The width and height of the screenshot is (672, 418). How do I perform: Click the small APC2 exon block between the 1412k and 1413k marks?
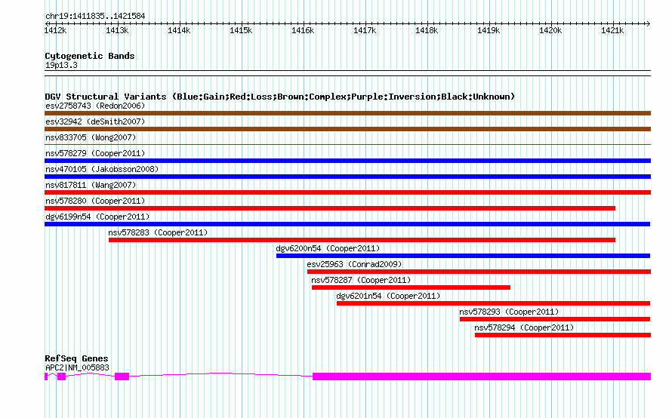tap(62, 377)
